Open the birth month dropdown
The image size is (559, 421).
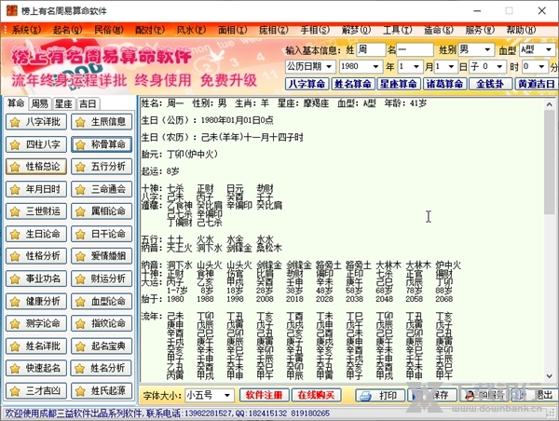pos(416,66)
